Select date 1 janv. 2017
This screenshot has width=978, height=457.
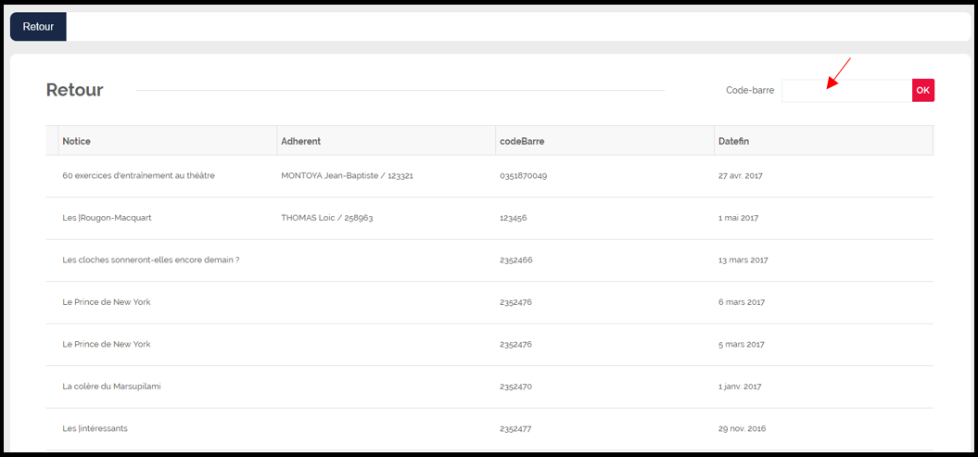[x=740, y=387]
